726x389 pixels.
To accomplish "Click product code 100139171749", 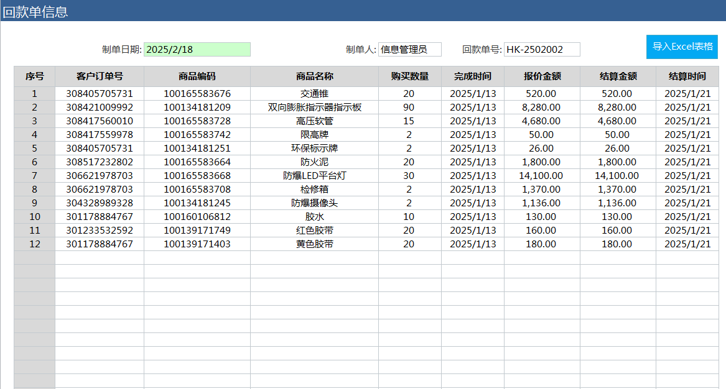I will 197,231.
